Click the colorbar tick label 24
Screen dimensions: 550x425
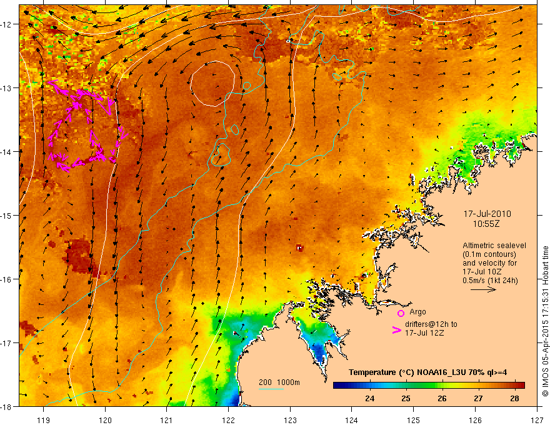pos(369,398)
